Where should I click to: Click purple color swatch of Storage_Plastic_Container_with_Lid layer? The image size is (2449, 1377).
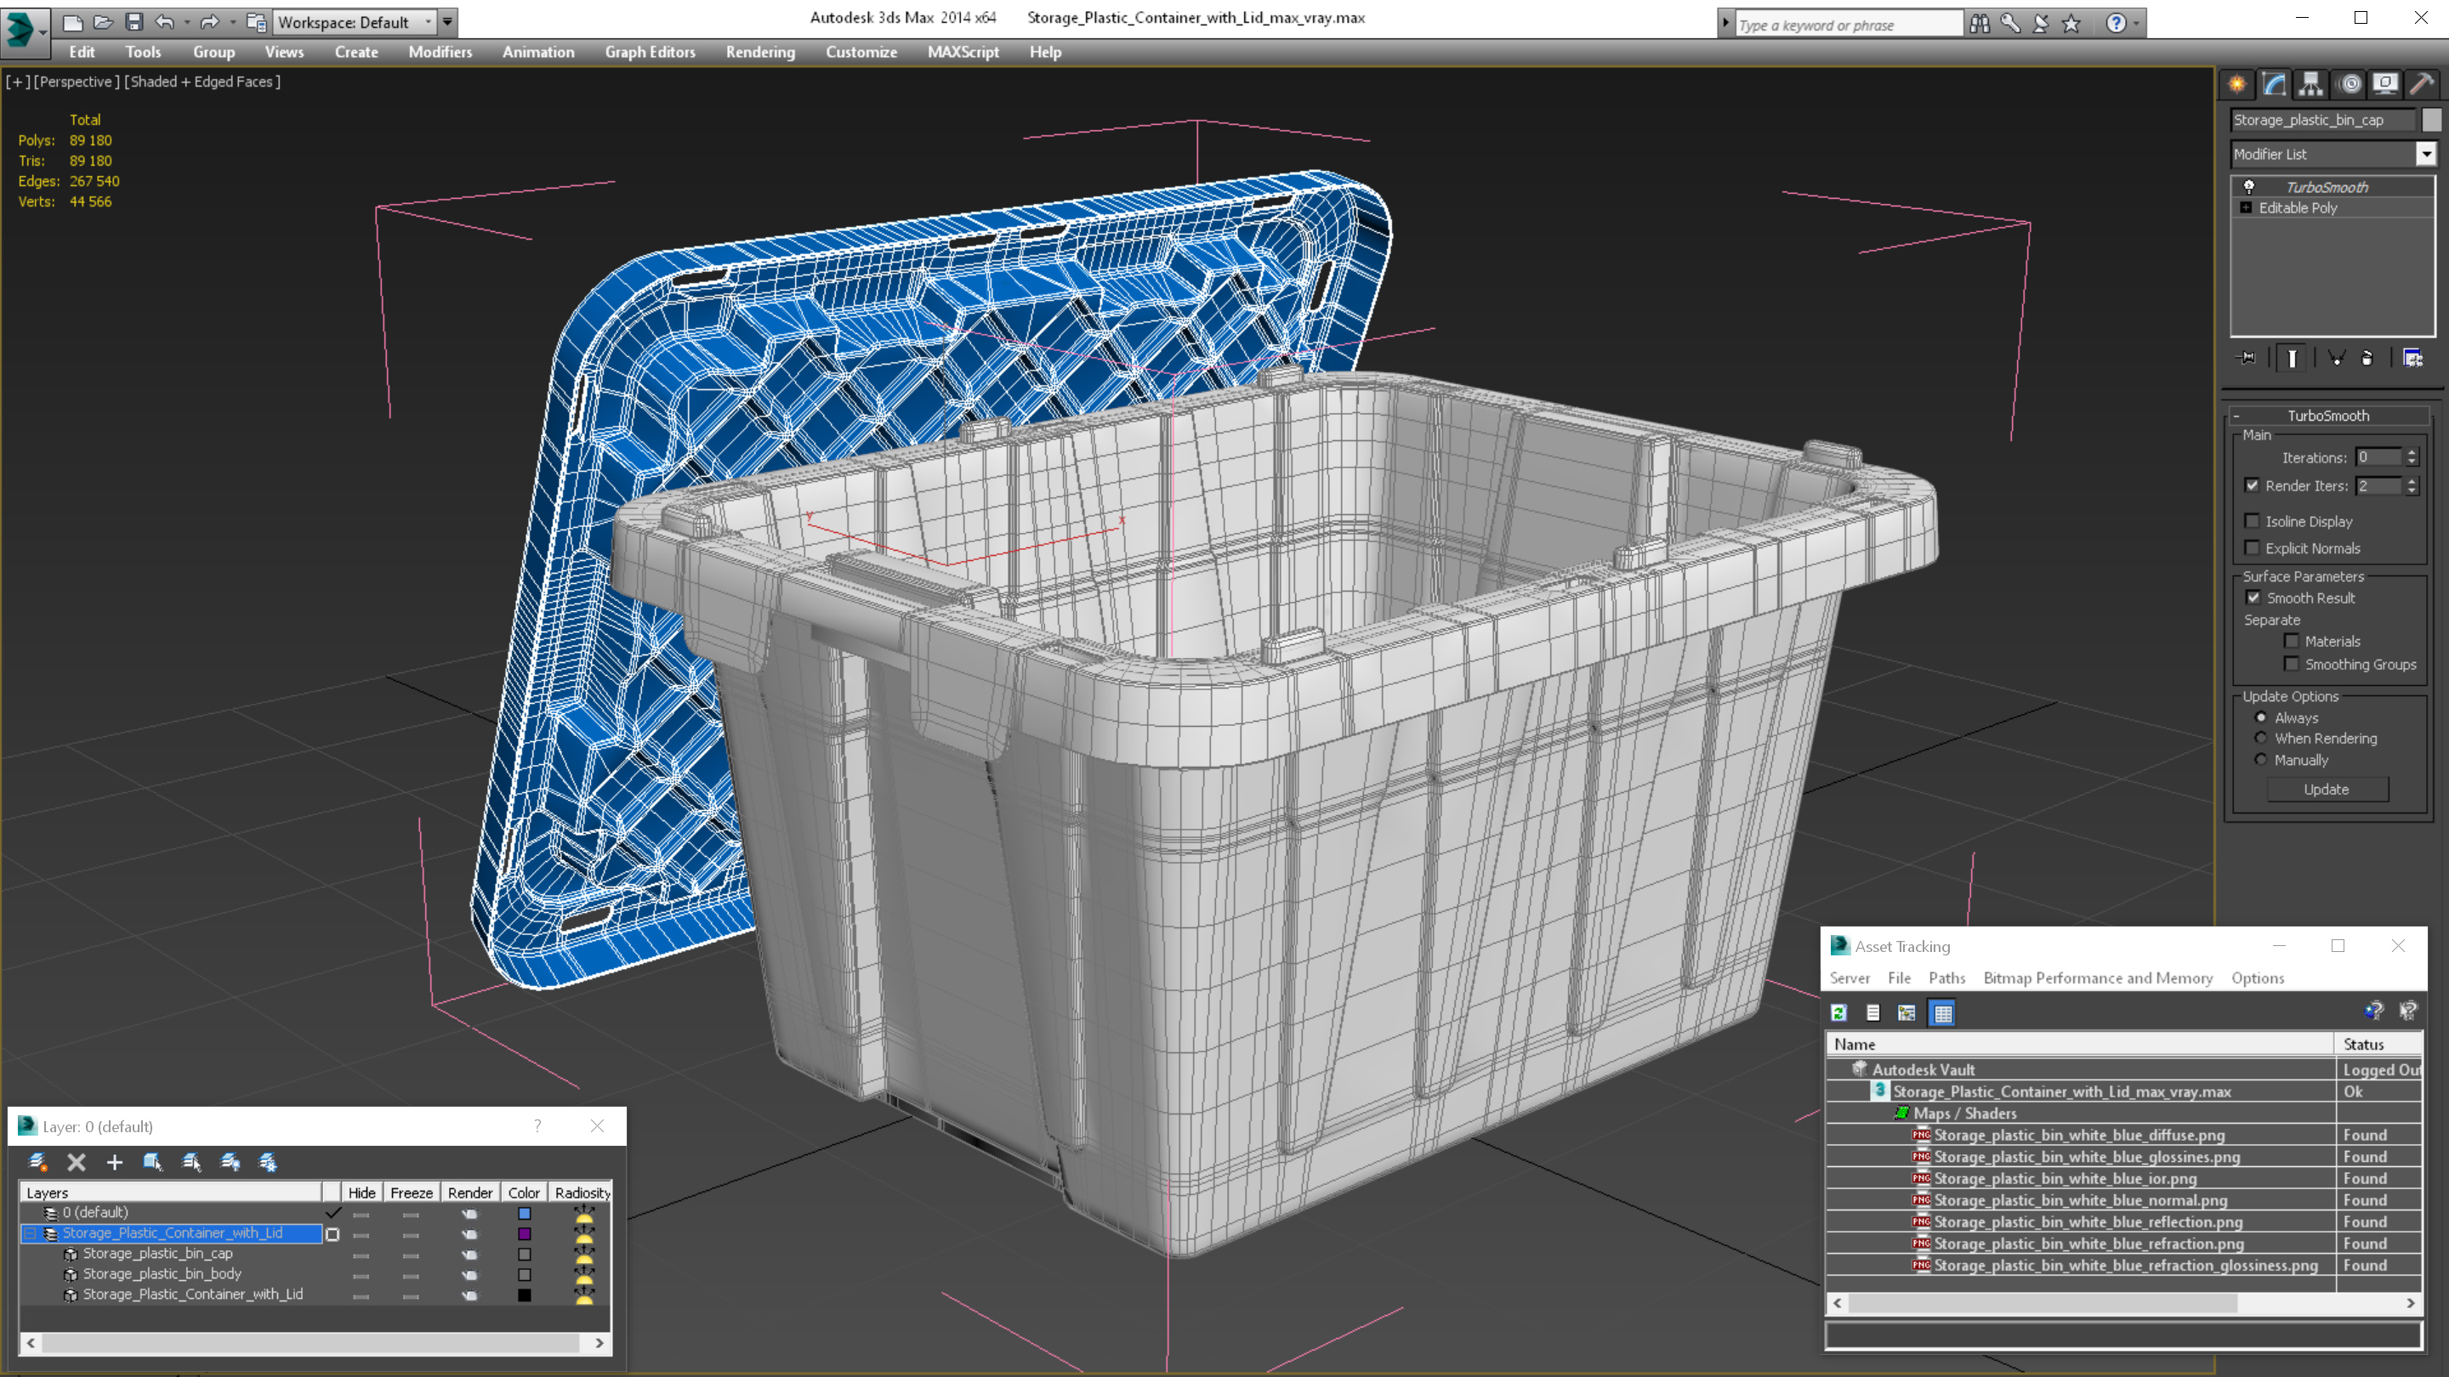click(524, 1233)
